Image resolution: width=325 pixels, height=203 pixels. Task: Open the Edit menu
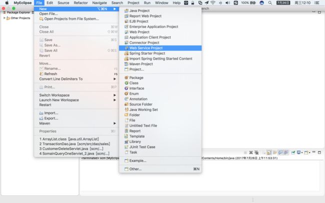(49, 2)
